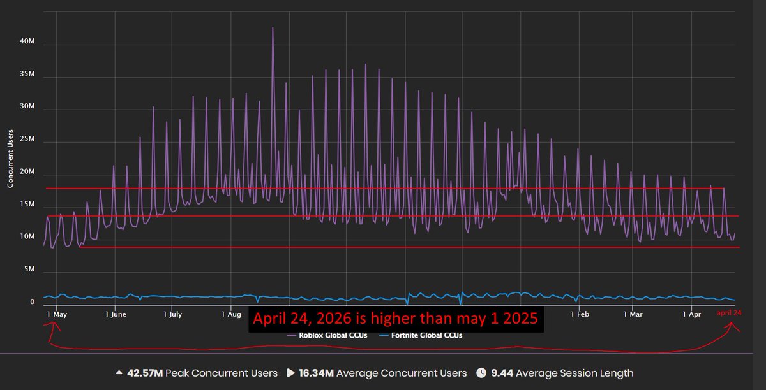Image resolution: width=766 pixels, height=390 pixels.
Task: Toggle the Roblox Global CCUs legend entry
Action: coord(327,336)
